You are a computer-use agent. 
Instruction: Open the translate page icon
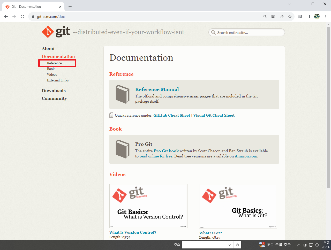[x=273, y=17]
